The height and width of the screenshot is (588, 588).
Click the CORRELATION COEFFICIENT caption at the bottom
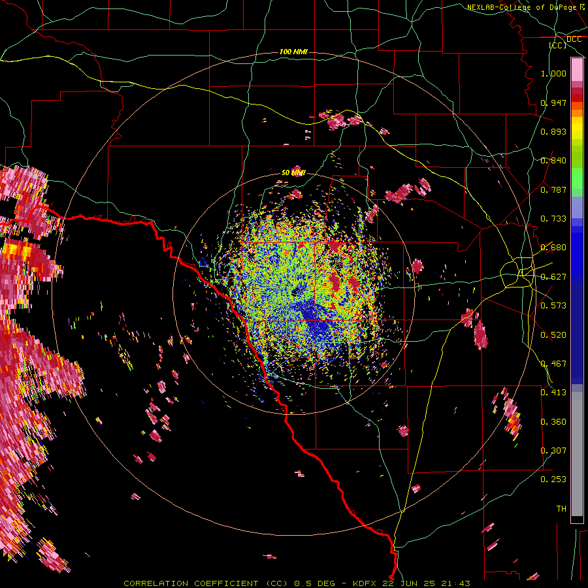(297, 583)
